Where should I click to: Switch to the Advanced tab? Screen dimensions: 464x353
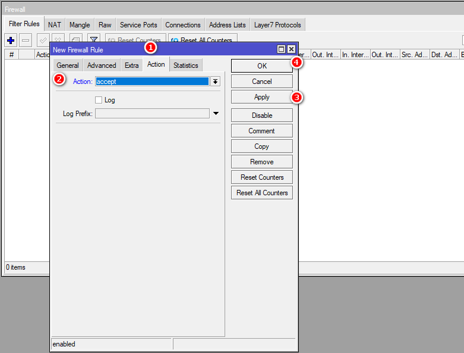(x=102, y=65)
